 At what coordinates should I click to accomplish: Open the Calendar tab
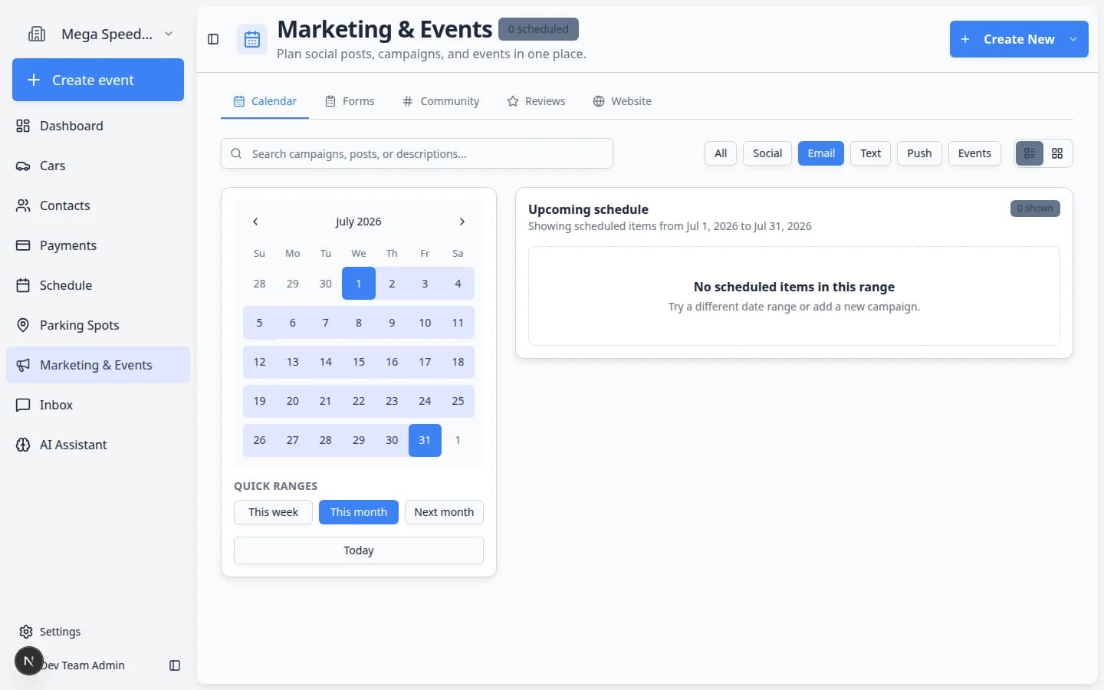point(264,101)
